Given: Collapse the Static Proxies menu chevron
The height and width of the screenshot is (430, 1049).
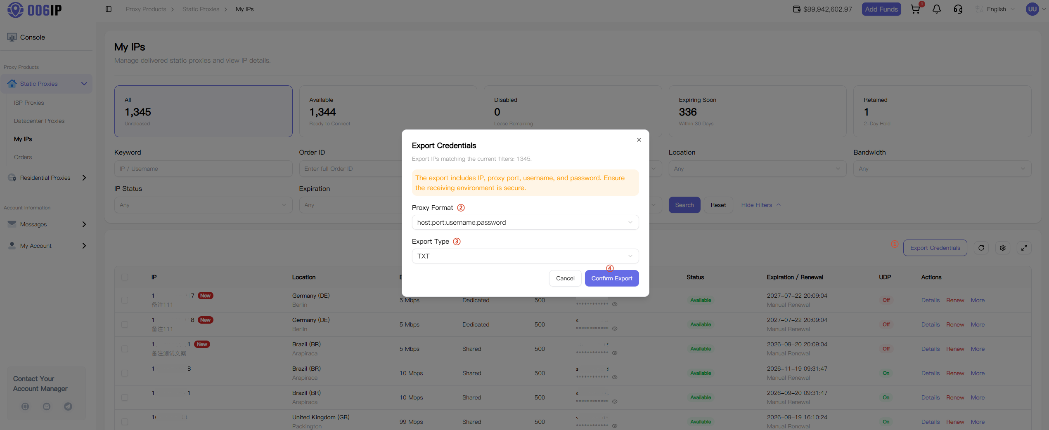Looking at the screenshot, I should click(x=84, y=84).
